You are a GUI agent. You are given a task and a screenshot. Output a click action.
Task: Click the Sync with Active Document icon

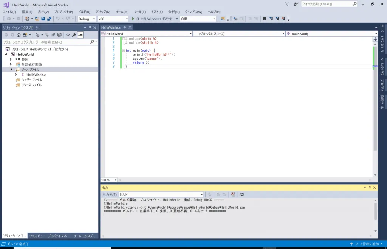47,35
